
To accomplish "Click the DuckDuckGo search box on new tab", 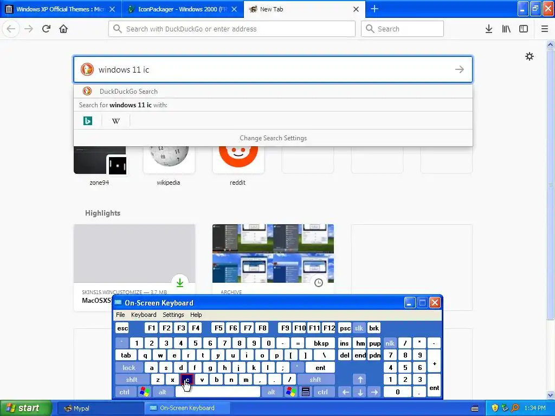I will click(x=273, y=69).
